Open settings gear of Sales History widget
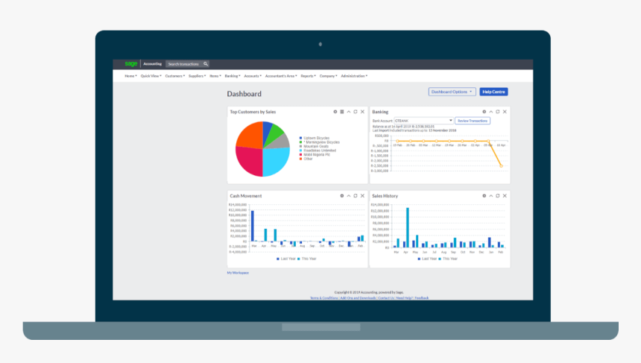The height and width of the screenshot is (363, 641). (484, 196)
